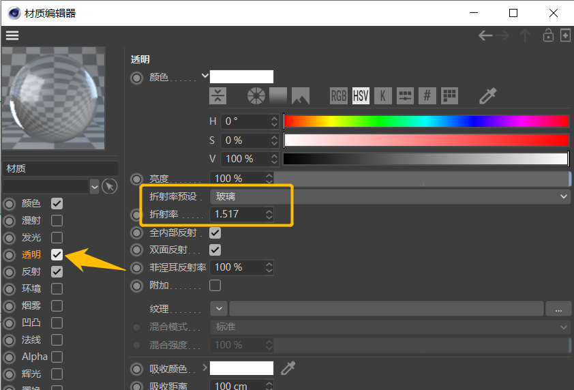Select the 烟雾 channel label

(x=31, y=305)
